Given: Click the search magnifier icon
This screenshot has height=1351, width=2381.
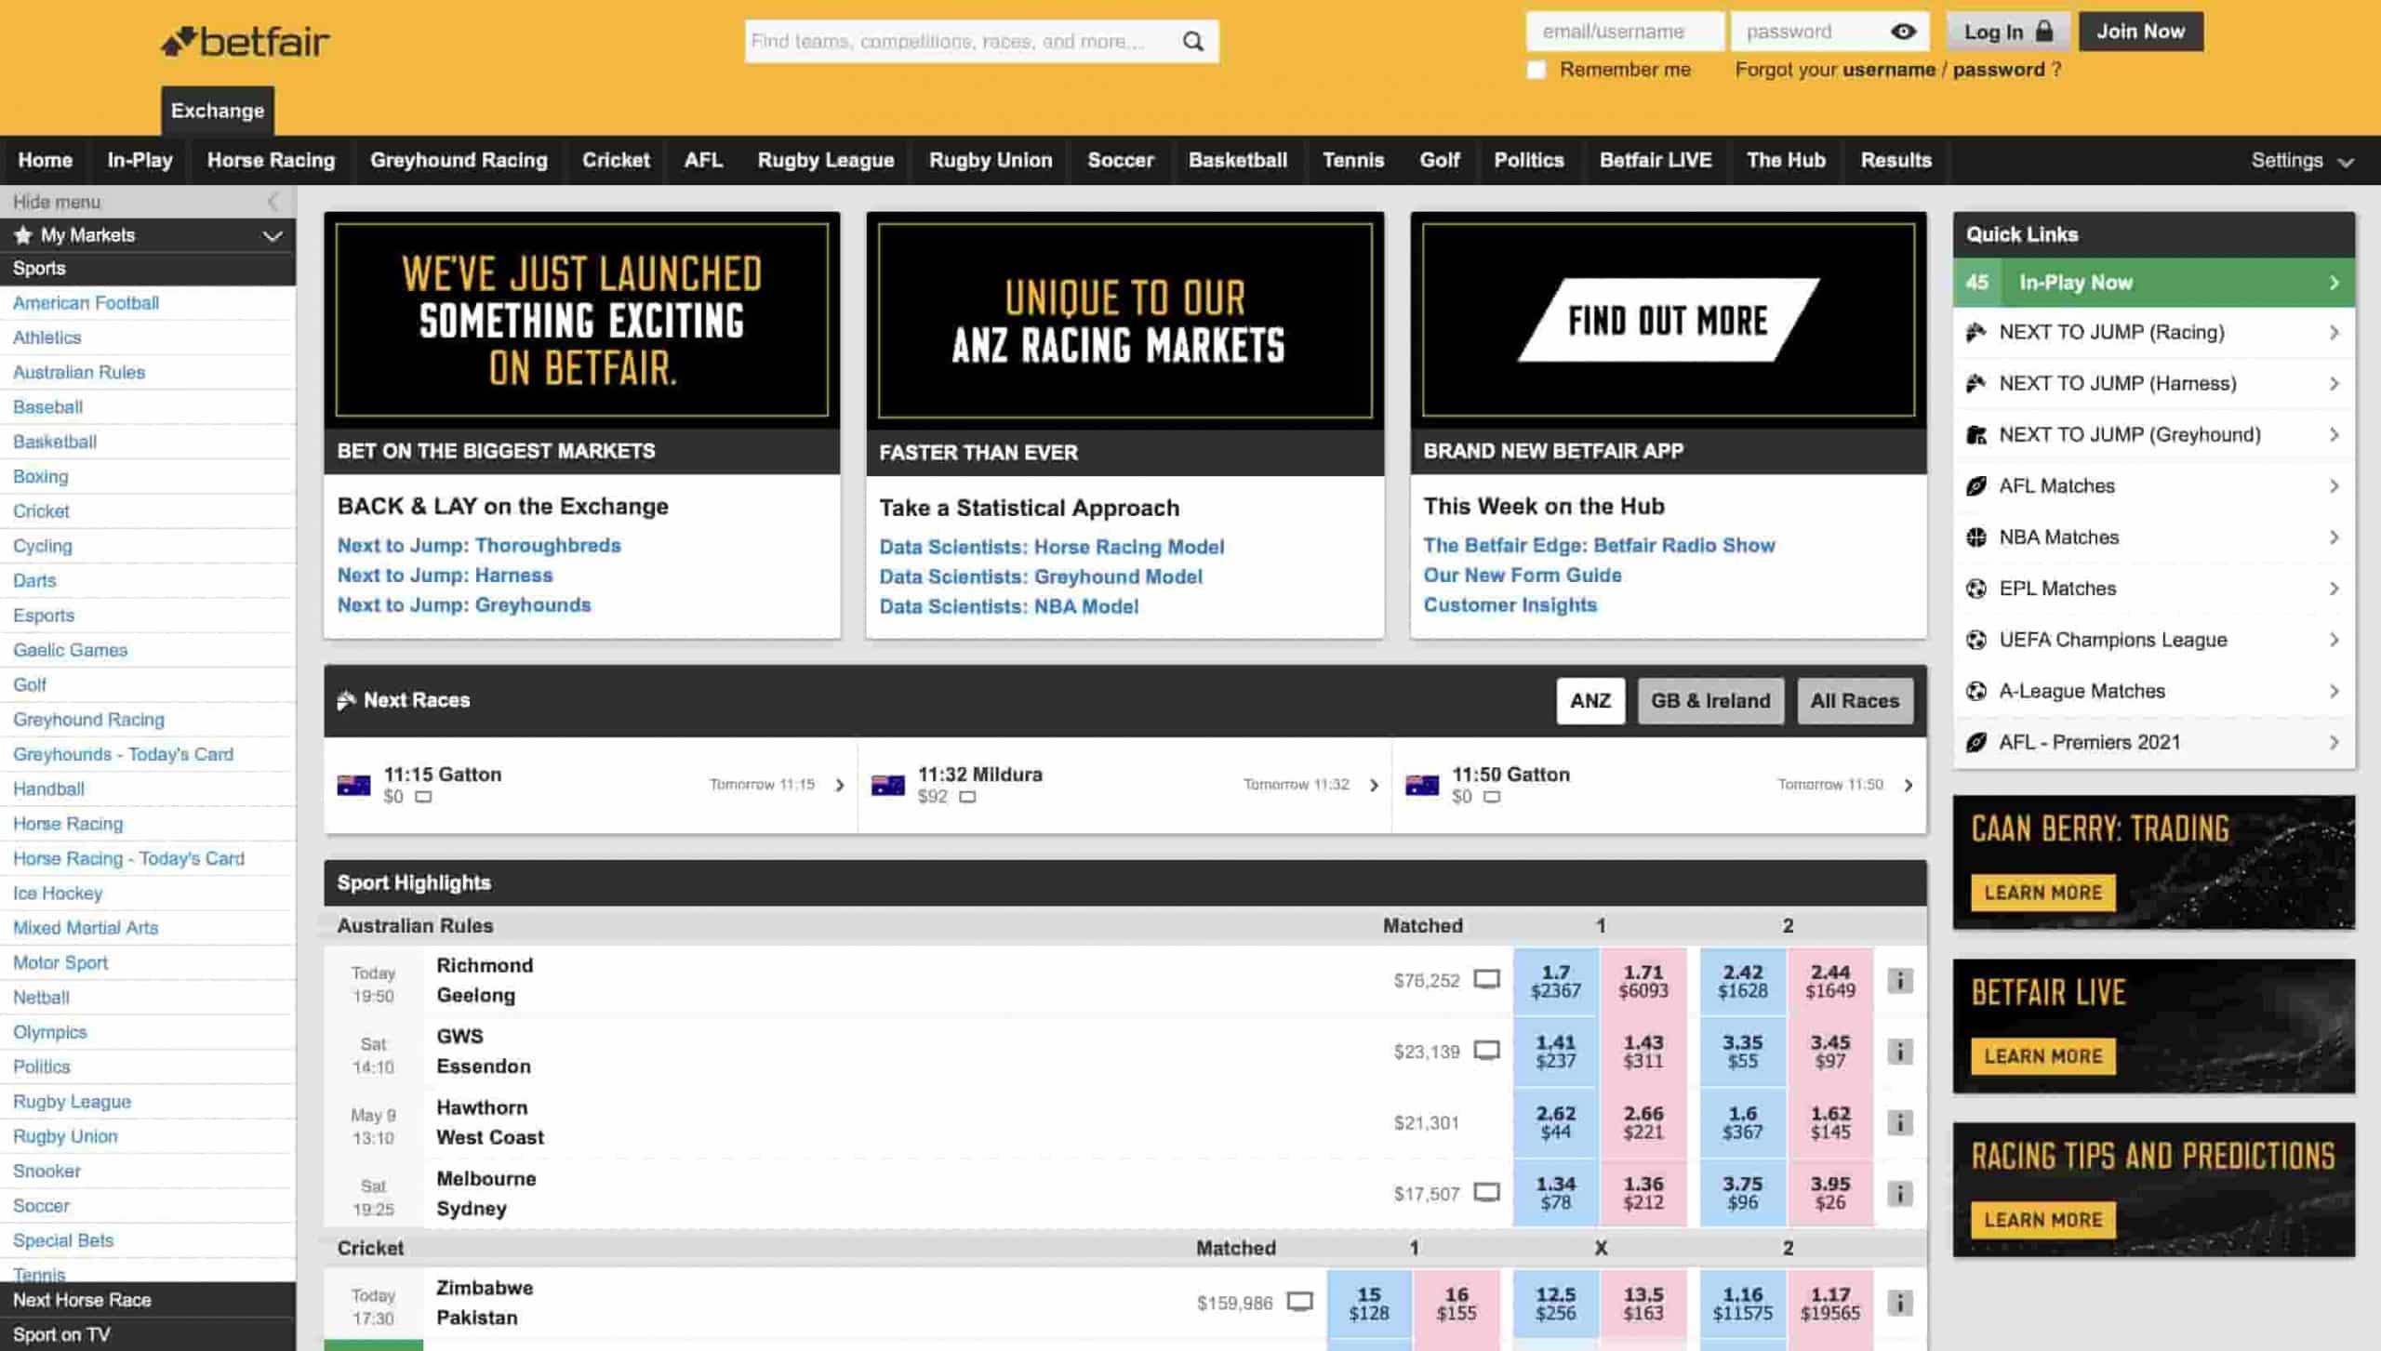Looking at the screenshot, I should click(1193, 41).
